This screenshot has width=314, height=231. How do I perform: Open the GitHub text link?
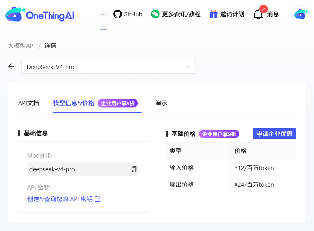pos(133,14)
